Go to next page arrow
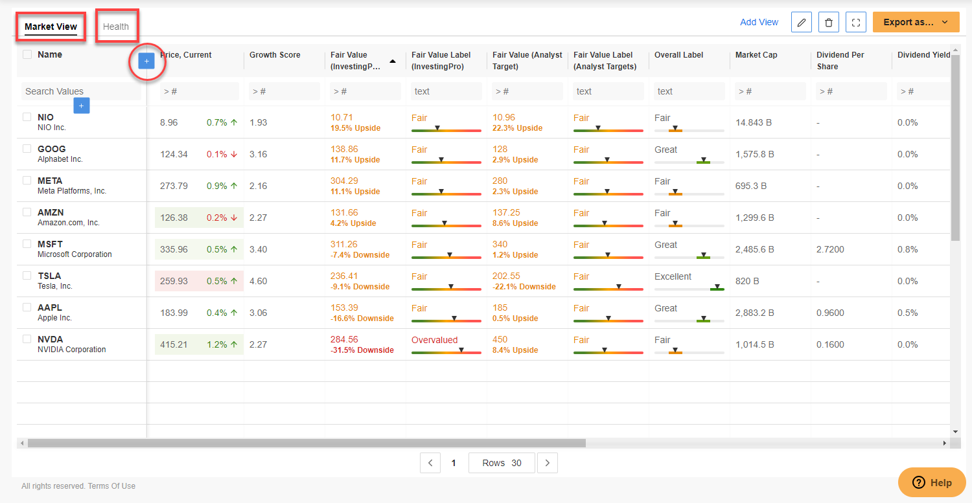 pyautogui.click(x=548, y=463)
